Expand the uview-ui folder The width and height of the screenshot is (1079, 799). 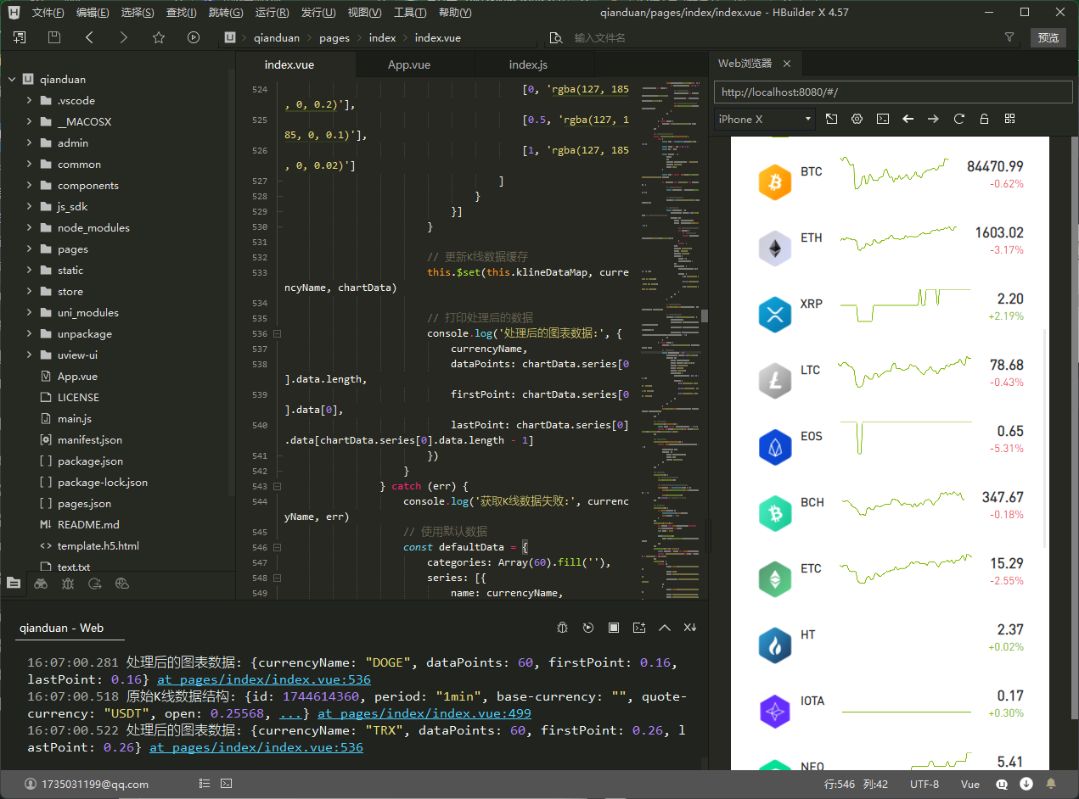tap(29, 355)
